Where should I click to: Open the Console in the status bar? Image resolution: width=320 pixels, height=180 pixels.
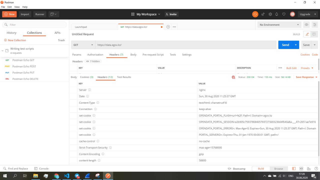click(x=41, y=168)
